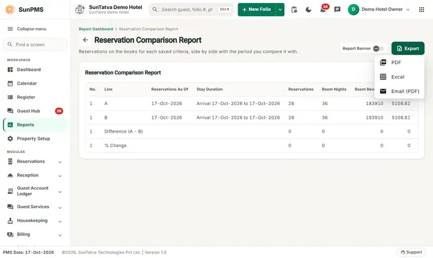Open Property Setup from the sidebar
The height and width of the screenshot is (258, 433).
[35, 139]
